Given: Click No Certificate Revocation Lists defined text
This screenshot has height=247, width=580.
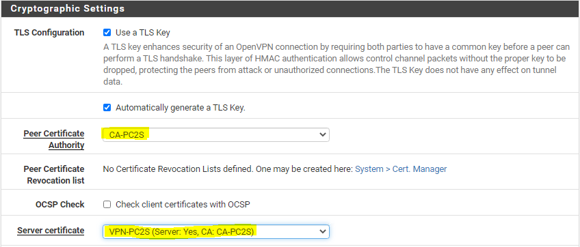Looking at the screenshot, I should click(x=228, y=169).
